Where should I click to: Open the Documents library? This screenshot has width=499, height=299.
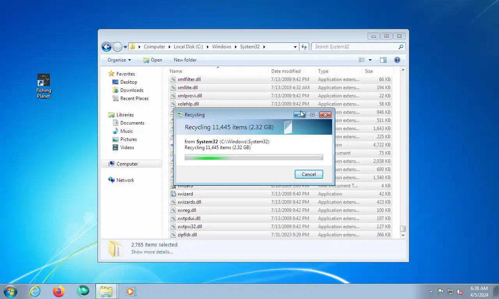(x=132, y=123)
